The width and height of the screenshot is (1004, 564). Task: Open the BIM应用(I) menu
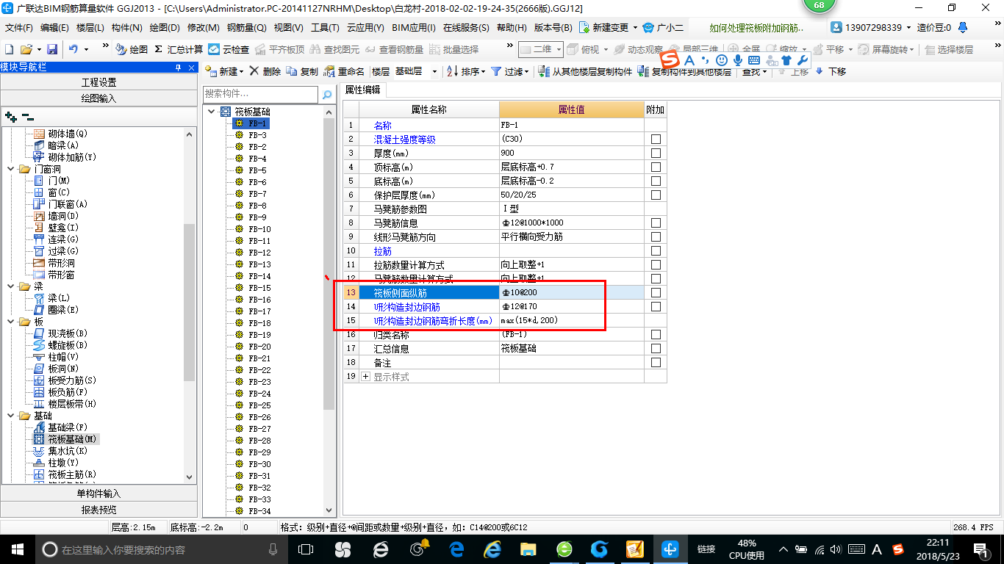(413, 27)
